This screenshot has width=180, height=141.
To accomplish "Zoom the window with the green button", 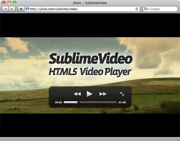I will point(15,3).
